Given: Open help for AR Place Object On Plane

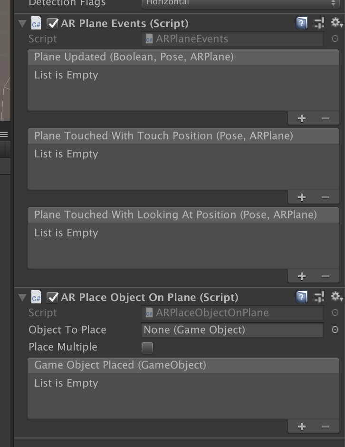Looking at the screenshot, I should pos(302,297).
